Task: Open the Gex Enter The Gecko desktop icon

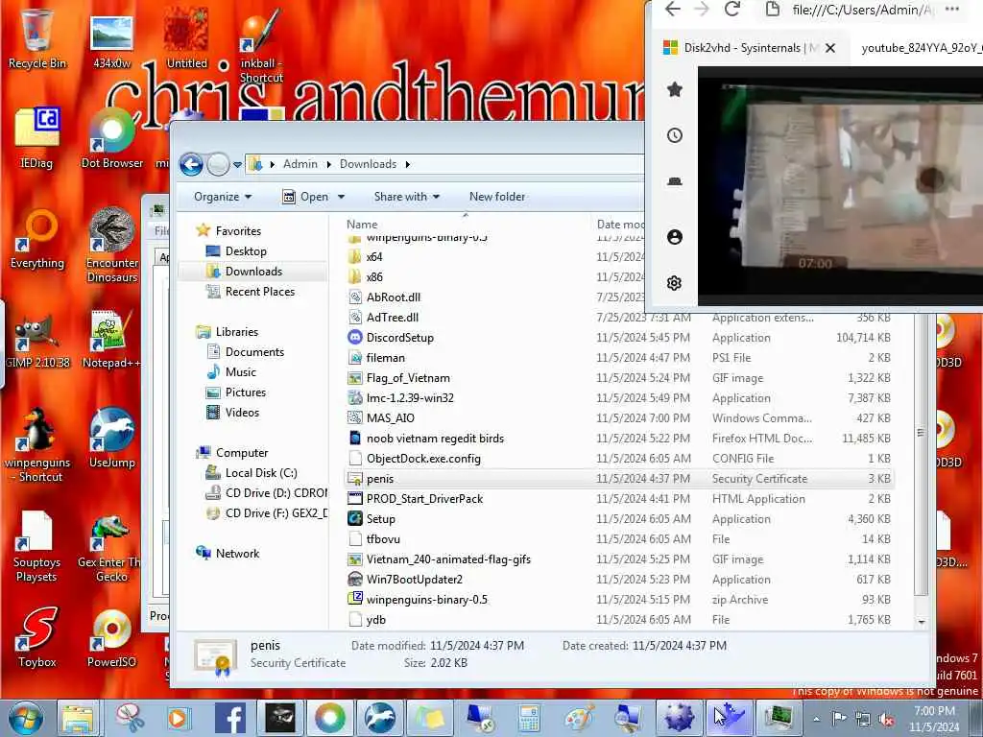Action: click(110, 549)
